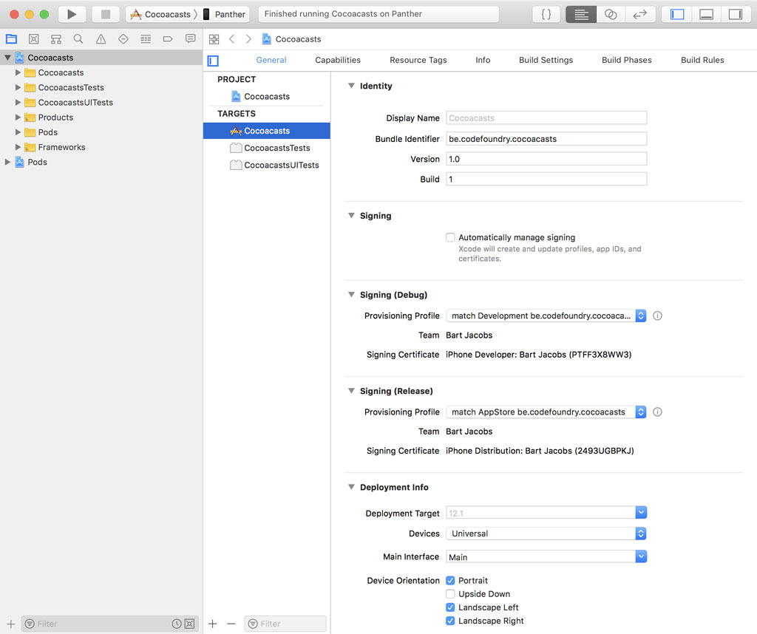Switch to the Assistant editor
Image resolution: width=757 pixels, height=634 pixels.
coord(611,14)
